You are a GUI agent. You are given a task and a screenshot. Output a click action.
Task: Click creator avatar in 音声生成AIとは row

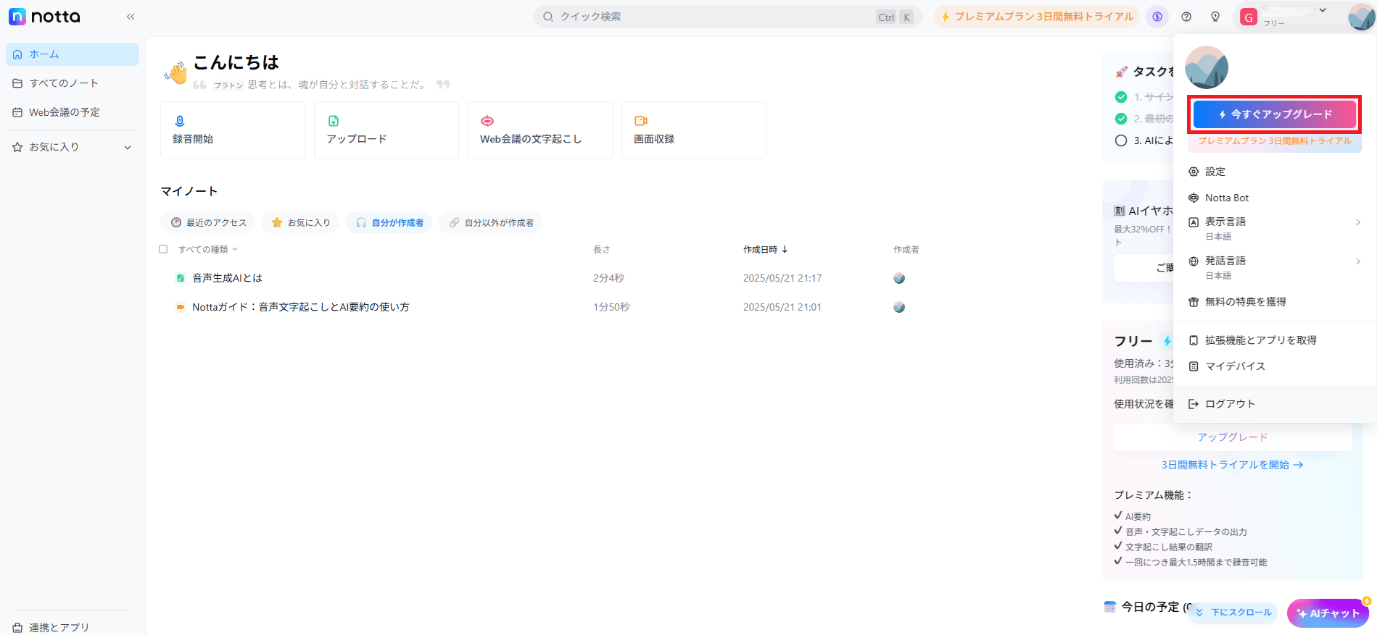899,278
